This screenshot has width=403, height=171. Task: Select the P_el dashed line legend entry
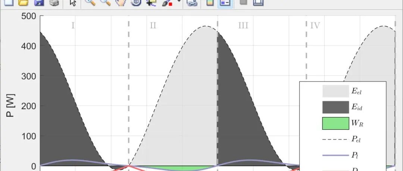point(342,139)
